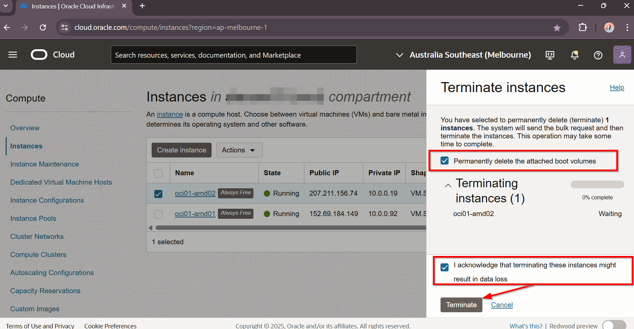Open the hamburger navigation menu
634x329 pixels.
point(13,55)
